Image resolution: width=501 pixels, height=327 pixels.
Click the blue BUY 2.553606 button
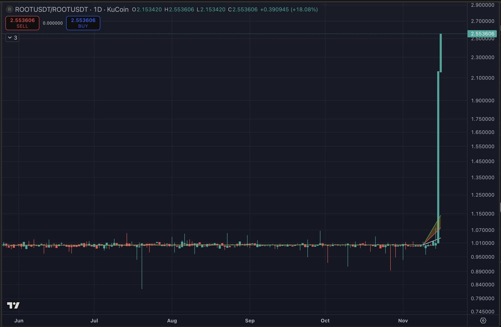click(83, 23)
